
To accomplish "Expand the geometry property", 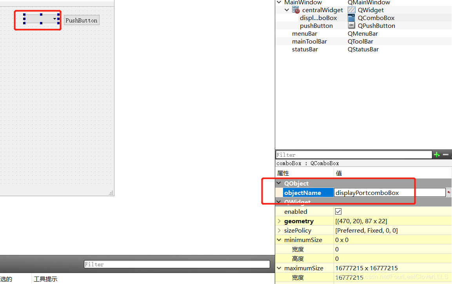I will coord(279,221).
